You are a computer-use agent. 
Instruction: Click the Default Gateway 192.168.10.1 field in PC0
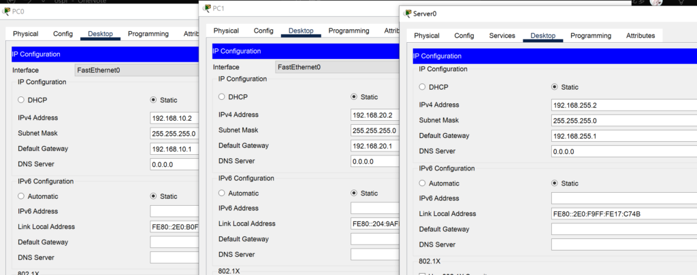click(174, 149)
